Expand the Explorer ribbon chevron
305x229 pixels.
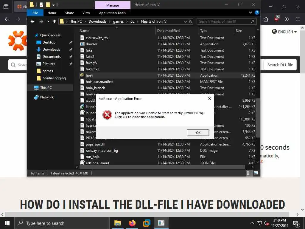coord(250,13)
